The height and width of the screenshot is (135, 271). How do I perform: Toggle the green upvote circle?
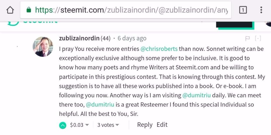(x=63, y=125)
